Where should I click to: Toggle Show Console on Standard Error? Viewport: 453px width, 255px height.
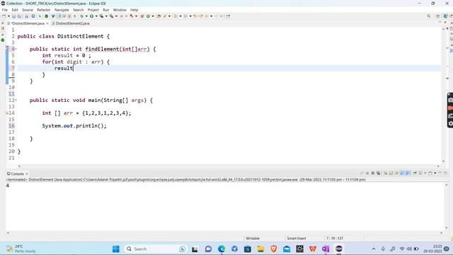(x=408, y=173)
